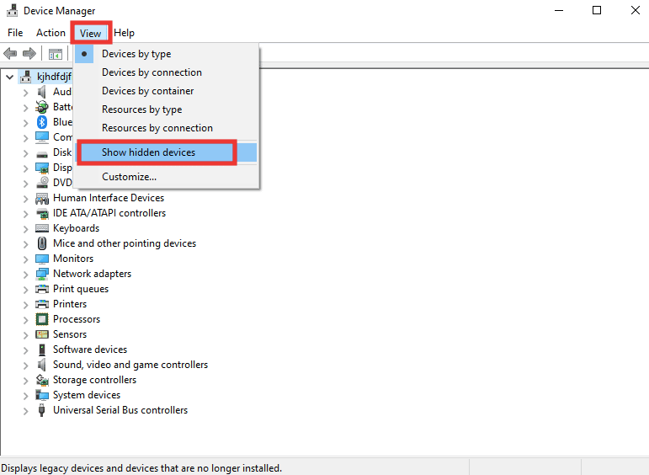The image size is (649, 475).
Task: Click the console tree toolbar icon
Action: 56,54
